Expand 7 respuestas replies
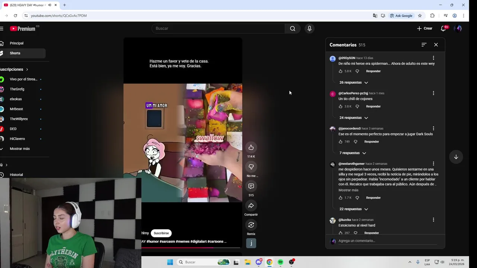 click(353, 153)
